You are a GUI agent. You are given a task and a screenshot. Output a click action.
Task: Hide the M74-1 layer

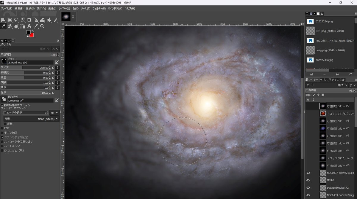point(308,180)
